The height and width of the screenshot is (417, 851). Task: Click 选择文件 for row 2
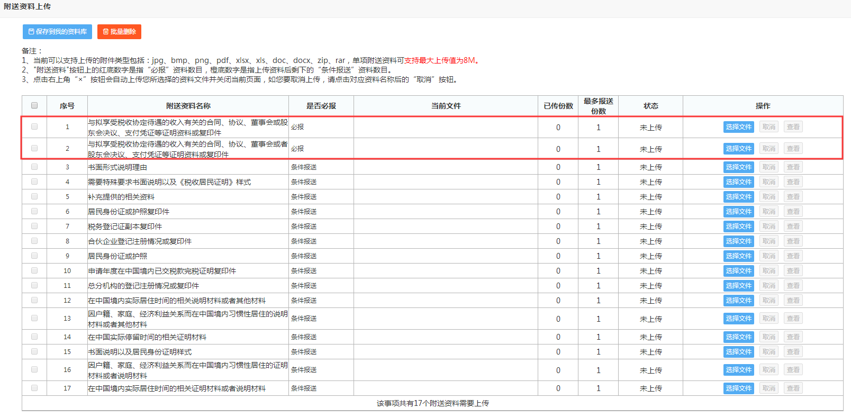[x=739, y=149]
